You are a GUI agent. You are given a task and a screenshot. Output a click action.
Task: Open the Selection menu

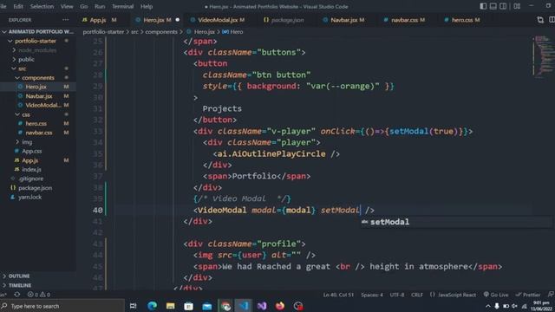click(42, 6)
